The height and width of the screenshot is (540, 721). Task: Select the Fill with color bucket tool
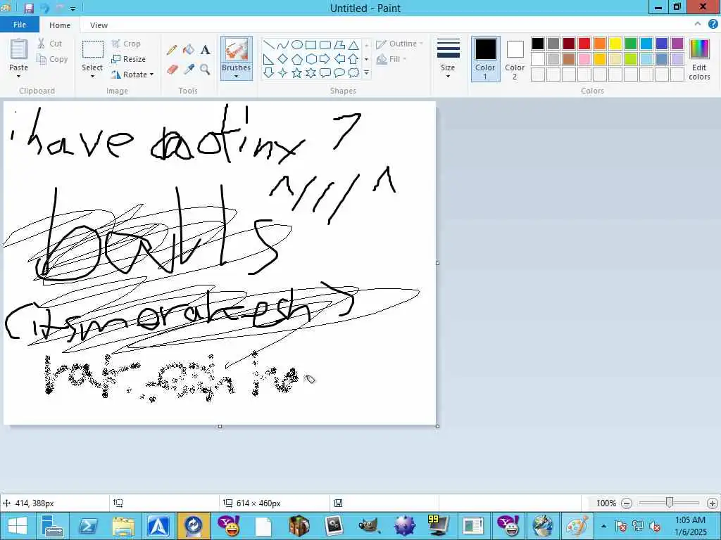189,50
